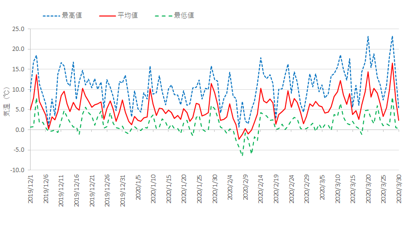Click the 2020/1/25 date label
The image size is (420, 226).
199,189
